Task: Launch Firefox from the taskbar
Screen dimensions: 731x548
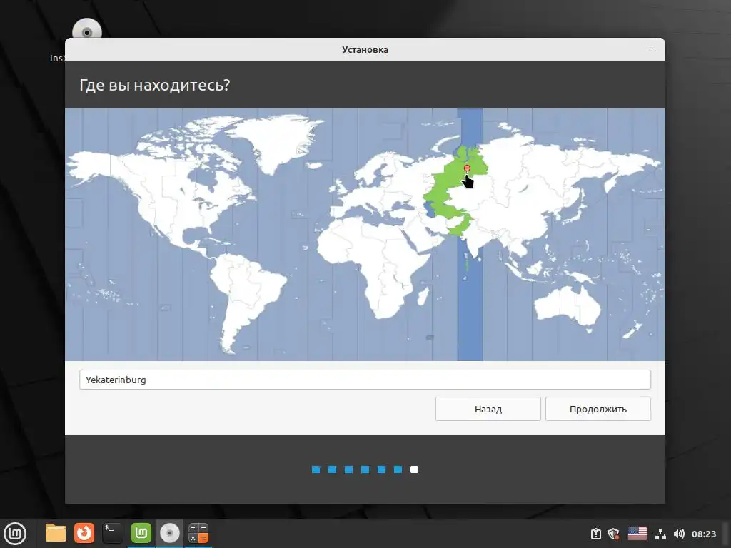Action: pos(84,534)
